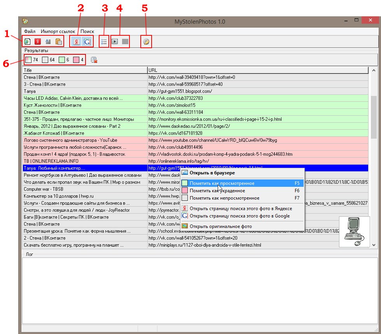Open the list view icon in toolbar
The image size is (381, 334).
click(x=104, y=42)
